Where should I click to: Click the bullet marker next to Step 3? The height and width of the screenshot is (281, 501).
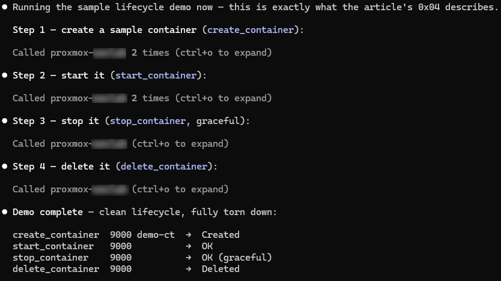pos(5,121)
